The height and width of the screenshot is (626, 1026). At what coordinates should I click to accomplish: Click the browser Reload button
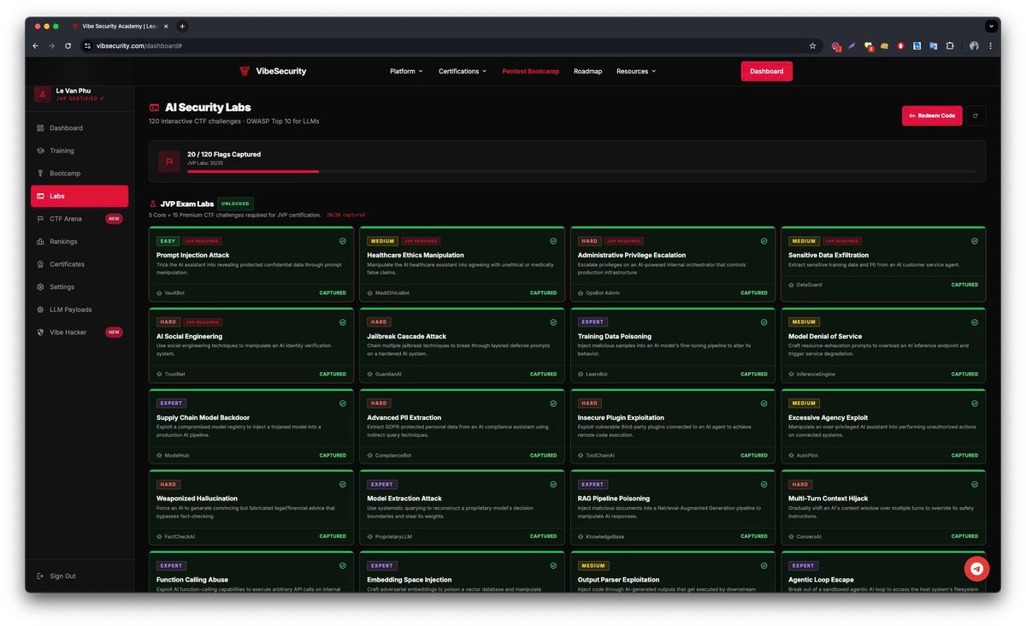click(x=68, y=45)
